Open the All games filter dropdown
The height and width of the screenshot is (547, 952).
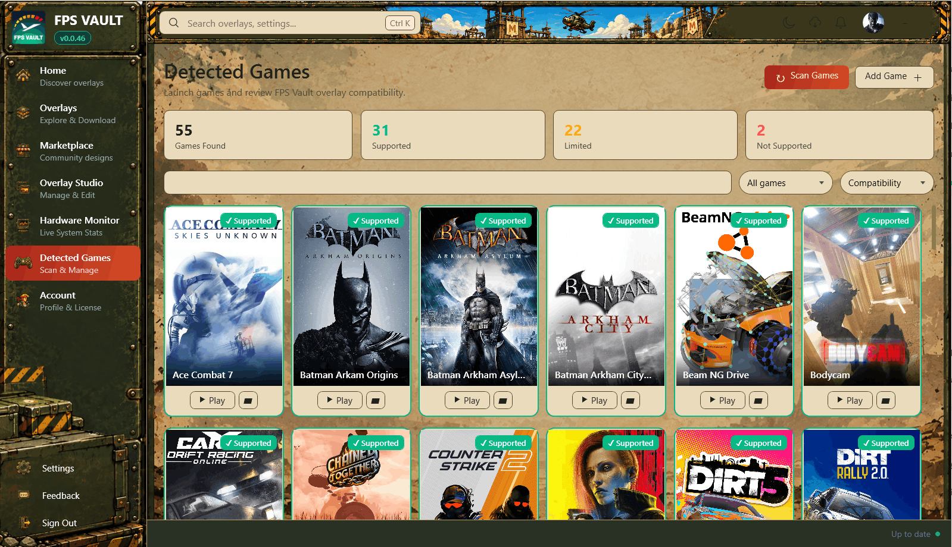coord(786,183)
